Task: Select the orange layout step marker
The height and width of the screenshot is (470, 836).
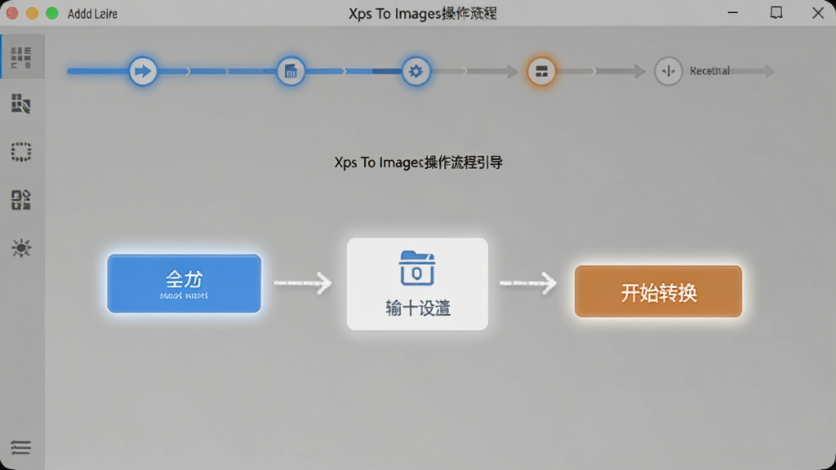Action: (542, 71)
